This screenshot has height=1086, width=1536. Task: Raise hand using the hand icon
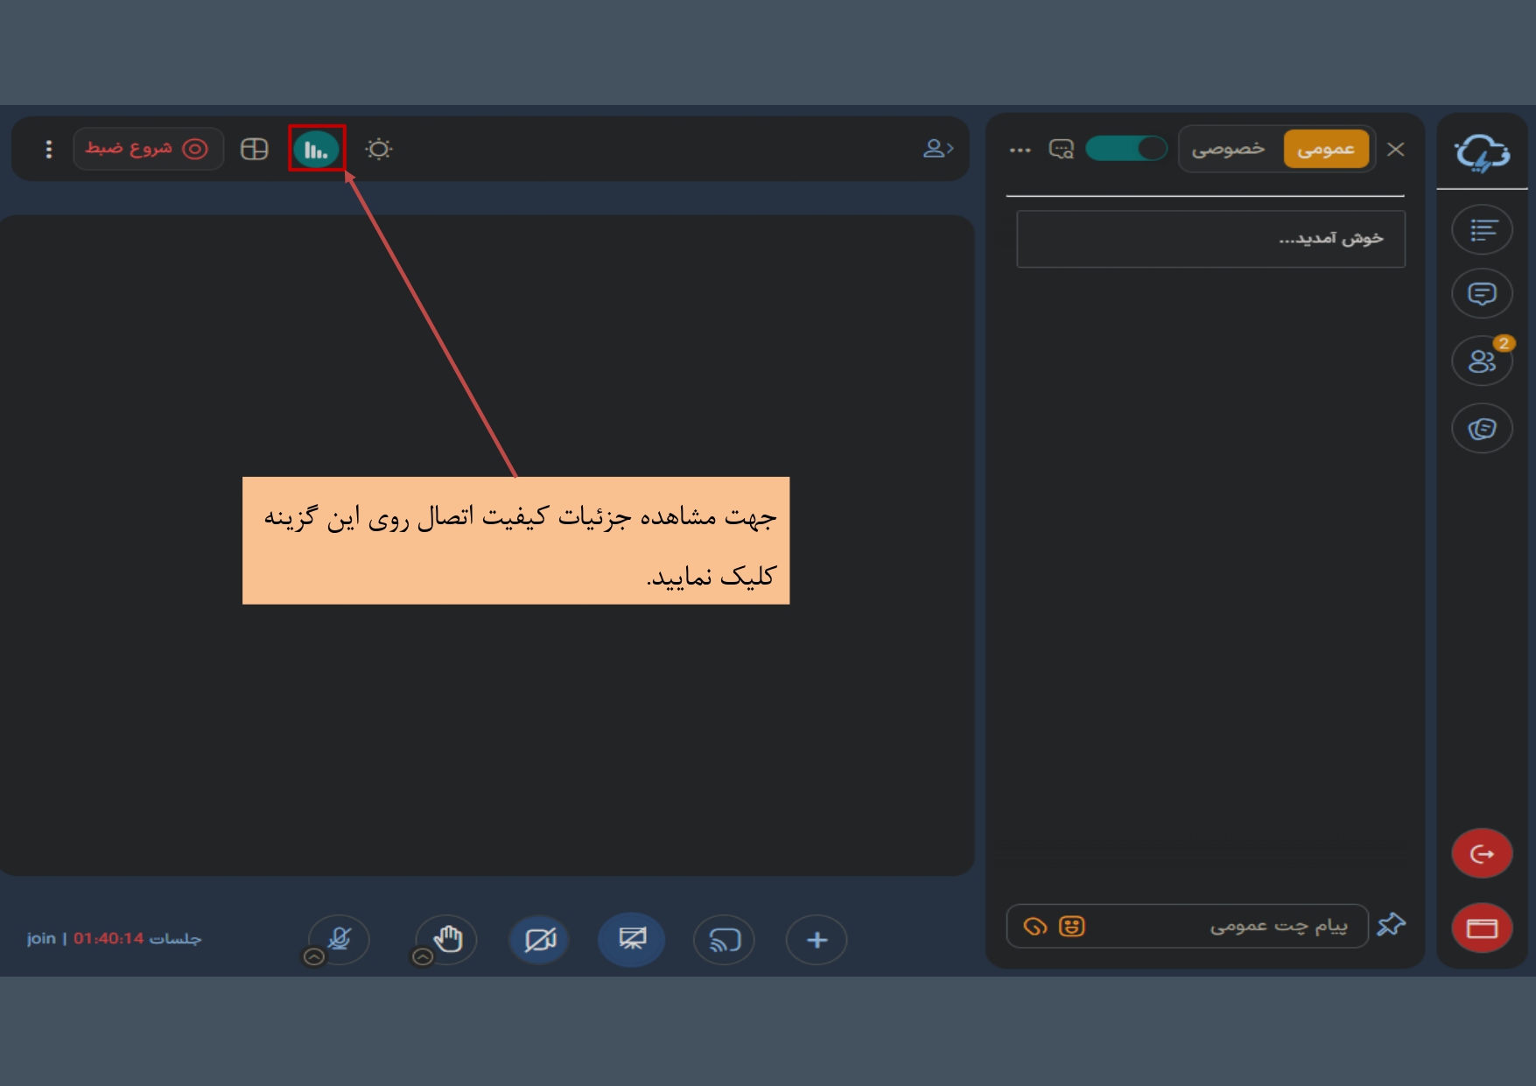[447, 939]
